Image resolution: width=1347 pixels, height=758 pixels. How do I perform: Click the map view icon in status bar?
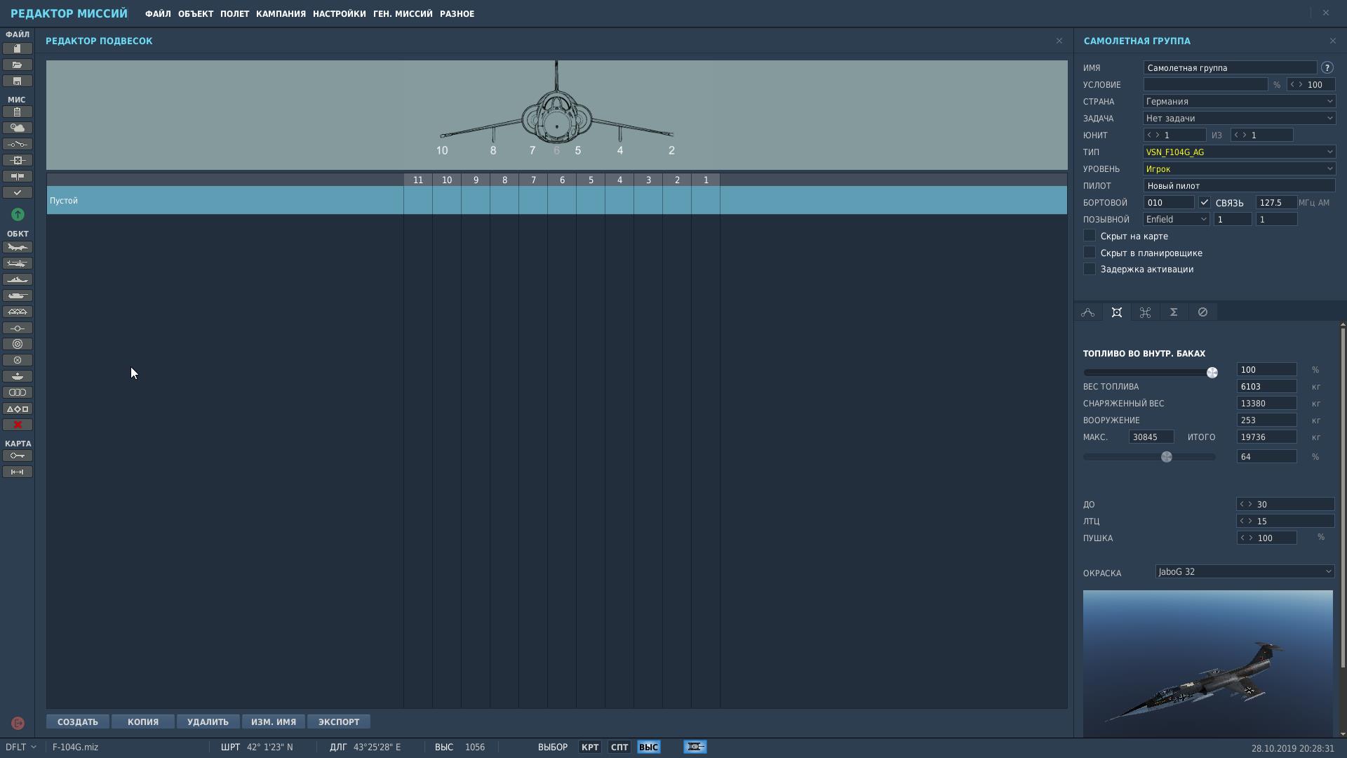coord(695,747)
